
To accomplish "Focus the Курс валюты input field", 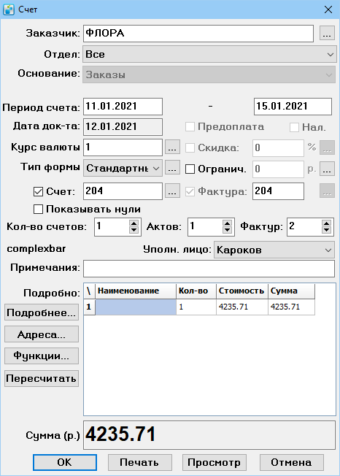I will [123, 147].
